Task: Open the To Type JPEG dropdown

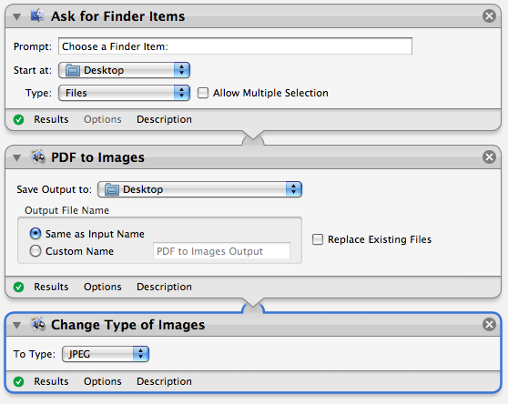Action: pos(106,354)
